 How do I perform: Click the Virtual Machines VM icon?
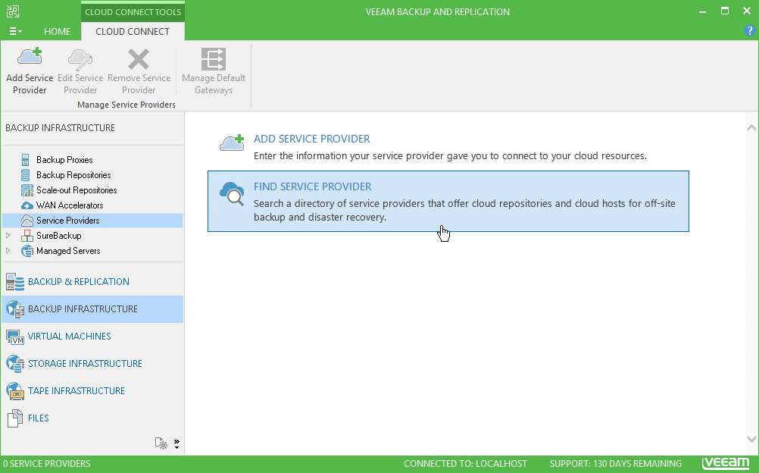(x=15, y=337)
